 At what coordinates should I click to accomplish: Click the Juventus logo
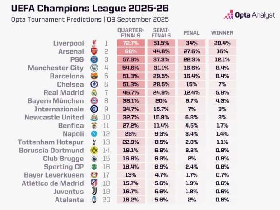tap(94, 192)
